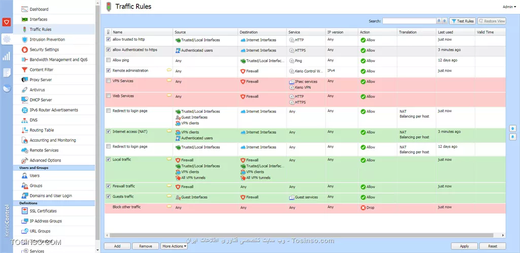This screenshot has height=253, width=520.
Task: Click the SSL Certificates icon
Action: 24,211
